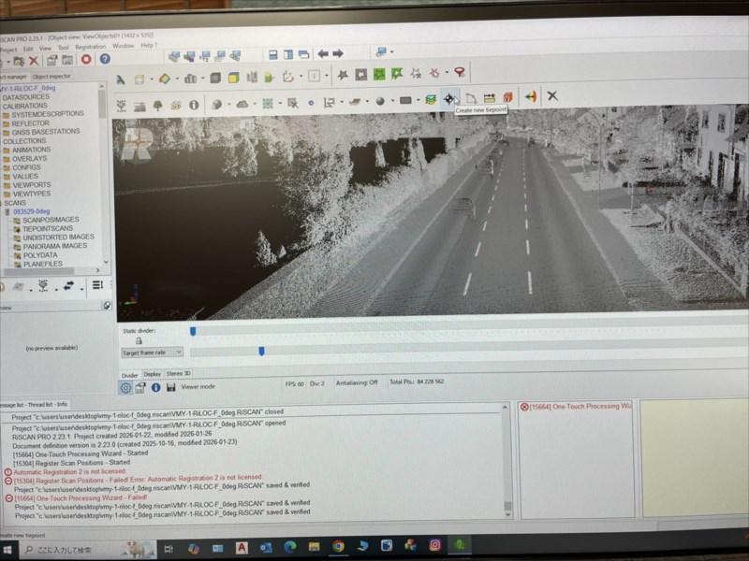Click the floppy disk save icon below viewer
The image size is (749, 561).
[170, 387]
